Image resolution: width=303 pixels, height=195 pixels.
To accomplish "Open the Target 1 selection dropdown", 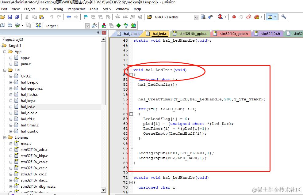I will (87, 26).
